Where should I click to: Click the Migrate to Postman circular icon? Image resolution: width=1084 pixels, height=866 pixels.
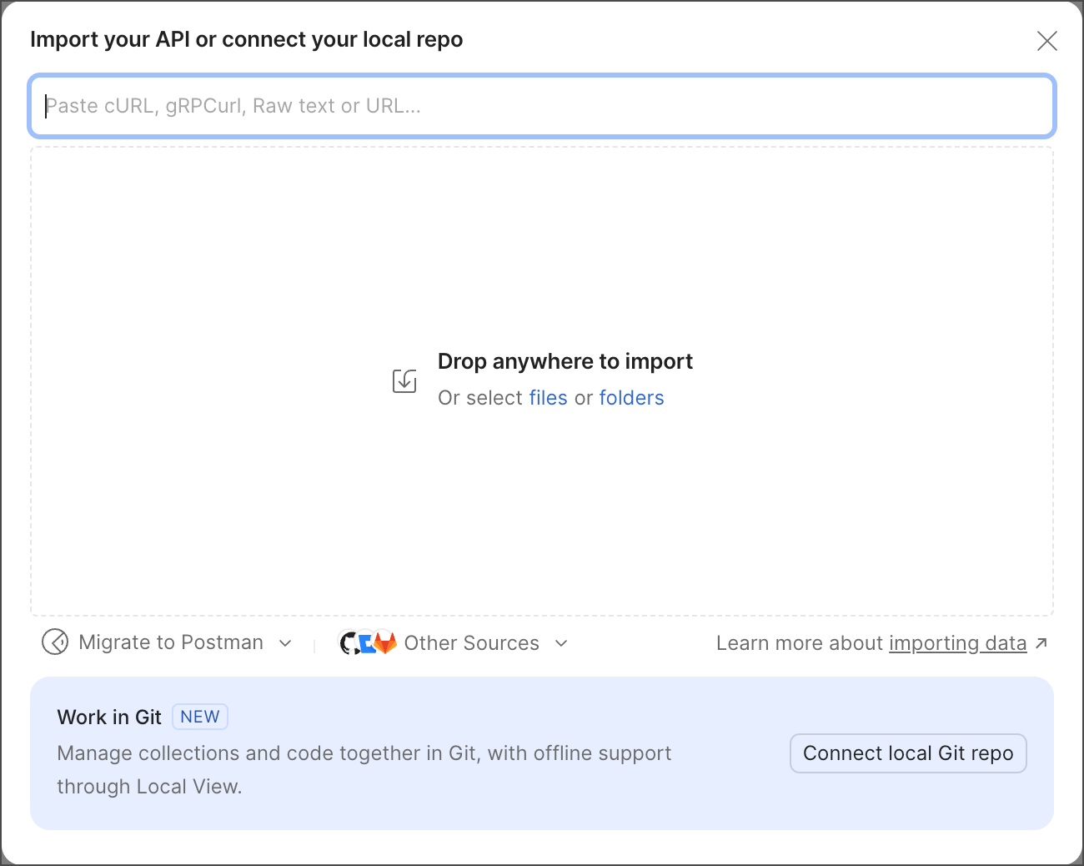55,642
